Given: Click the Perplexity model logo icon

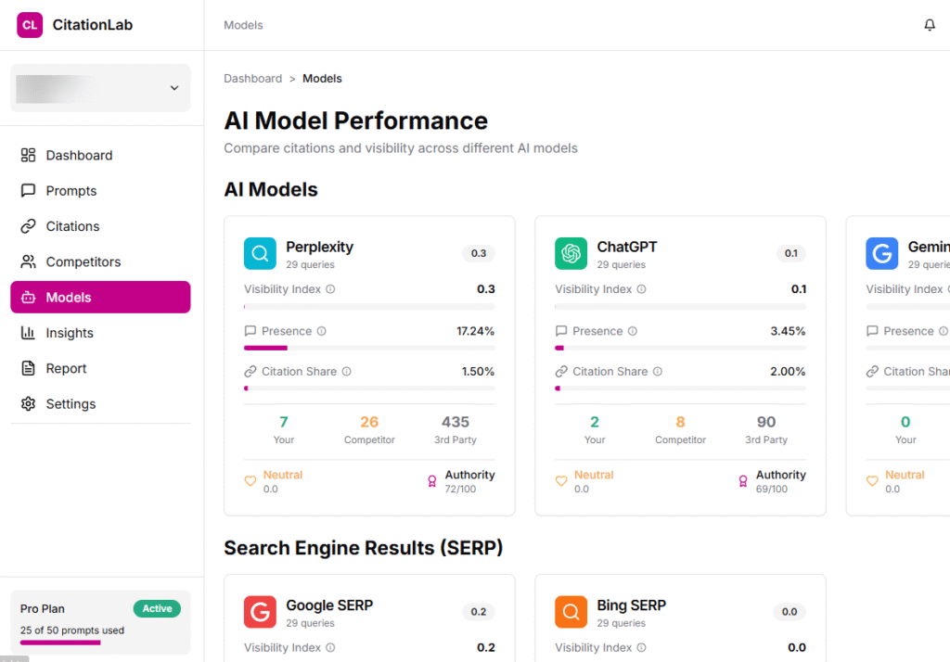Looking at the screenshot, I should [260, 253].
